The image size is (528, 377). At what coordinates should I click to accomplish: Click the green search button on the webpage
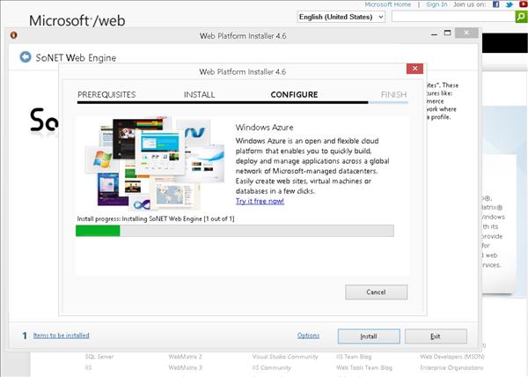tap(521, 17)
